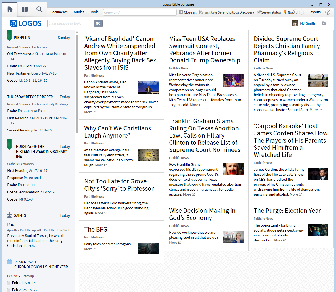Check the Feb 1 Lev 8–14 reading checkbox
The image size is (336, 292).
9,283
